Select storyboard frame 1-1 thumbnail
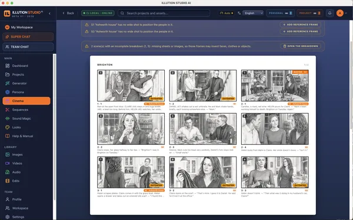Image resolution: width=353 pixels, height=220 pixels. tap(131, 86)
